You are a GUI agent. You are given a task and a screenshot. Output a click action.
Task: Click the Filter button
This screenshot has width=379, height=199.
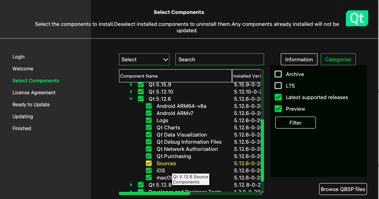click(296, 123)
